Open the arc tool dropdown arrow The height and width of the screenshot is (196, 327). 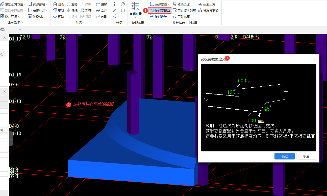coord(118,17)
